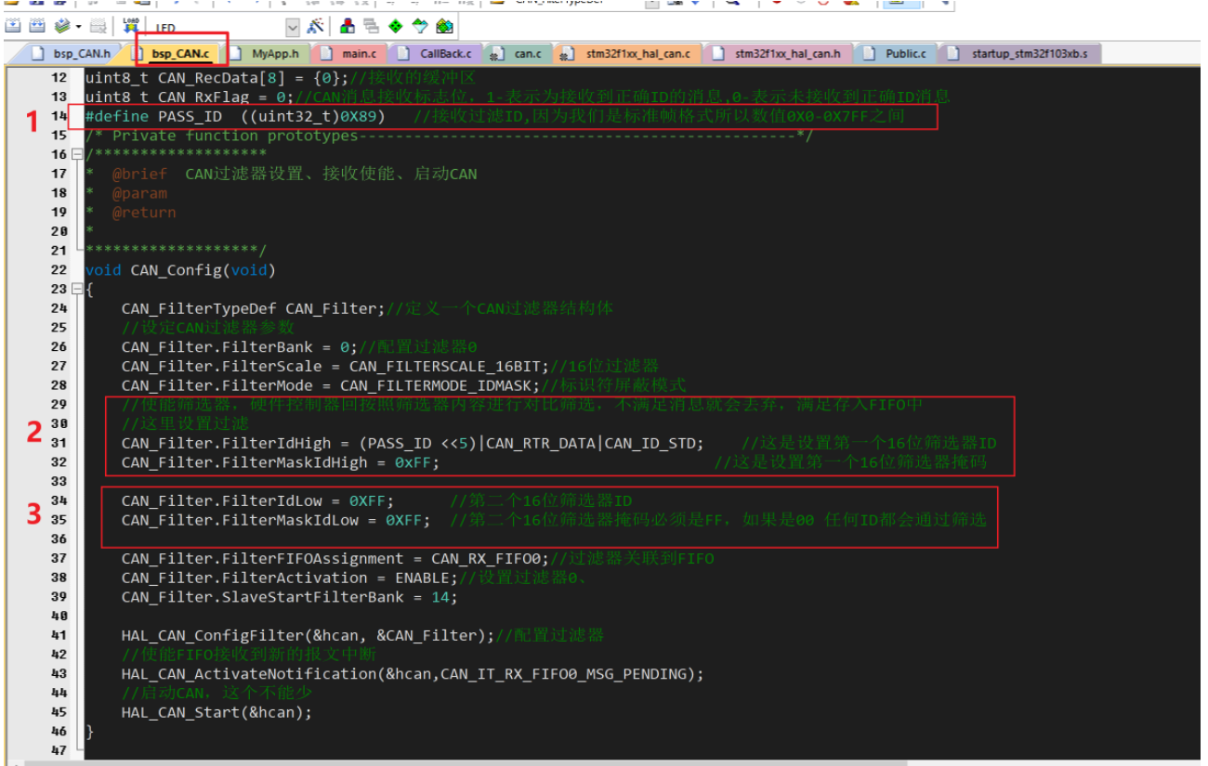Click the horizontal scrollbar below the editor

[465, 761]
